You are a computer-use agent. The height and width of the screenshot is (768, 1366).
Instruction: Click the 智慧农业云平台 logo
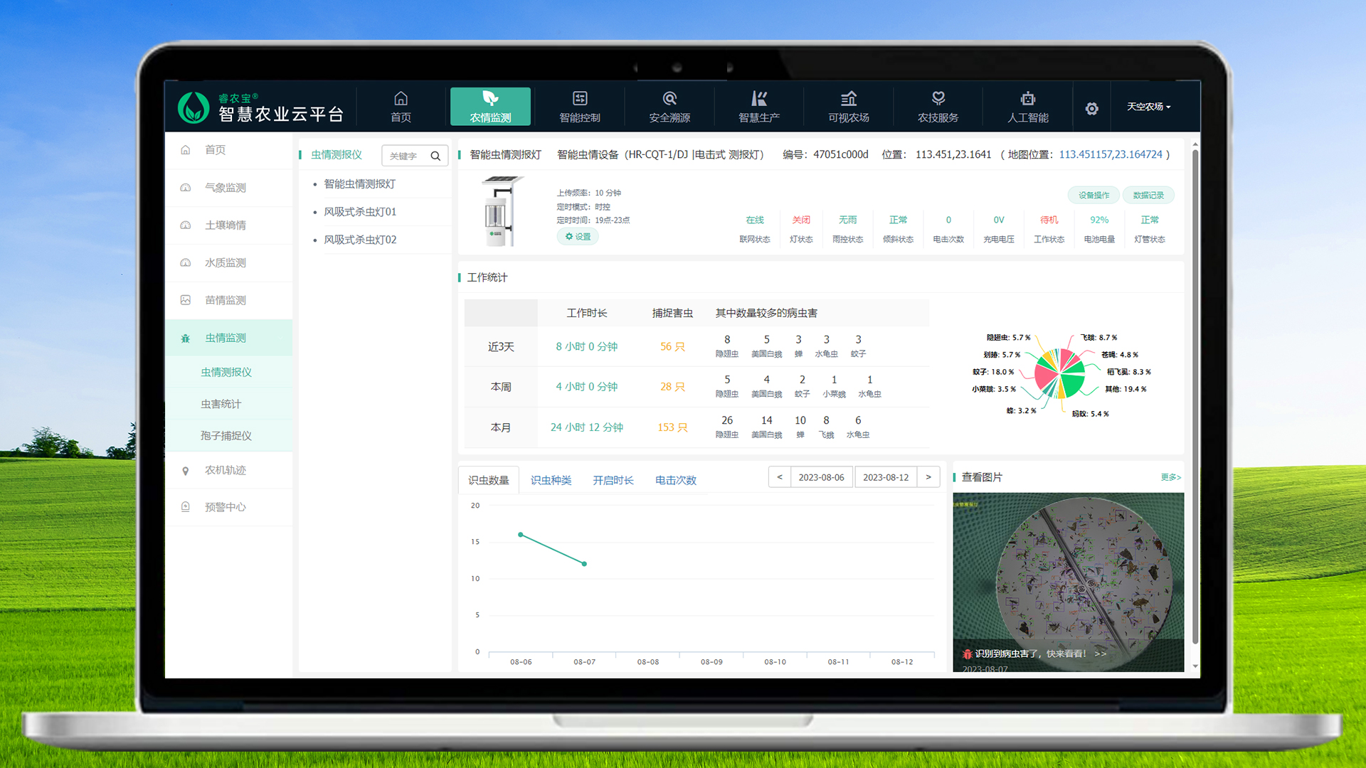point(260,107)
